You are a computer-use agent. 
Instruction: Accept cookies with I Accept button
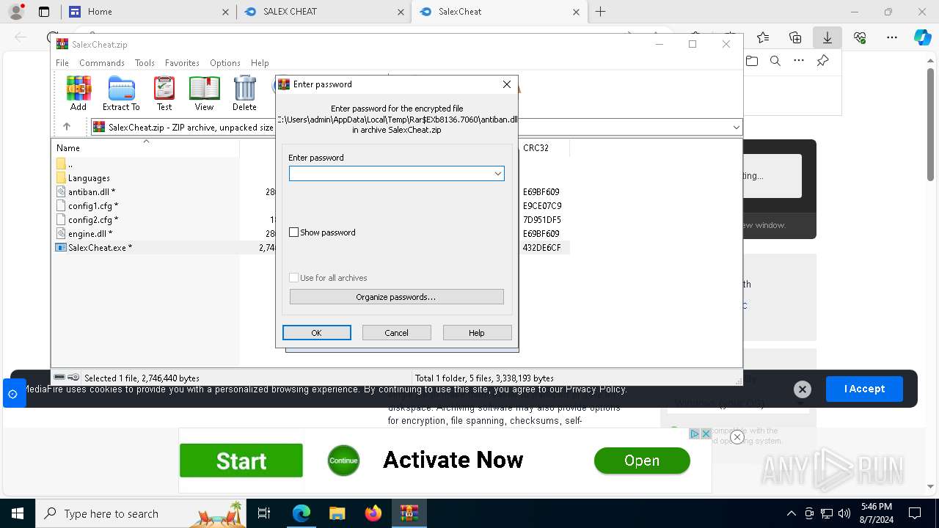coord(864,389)
